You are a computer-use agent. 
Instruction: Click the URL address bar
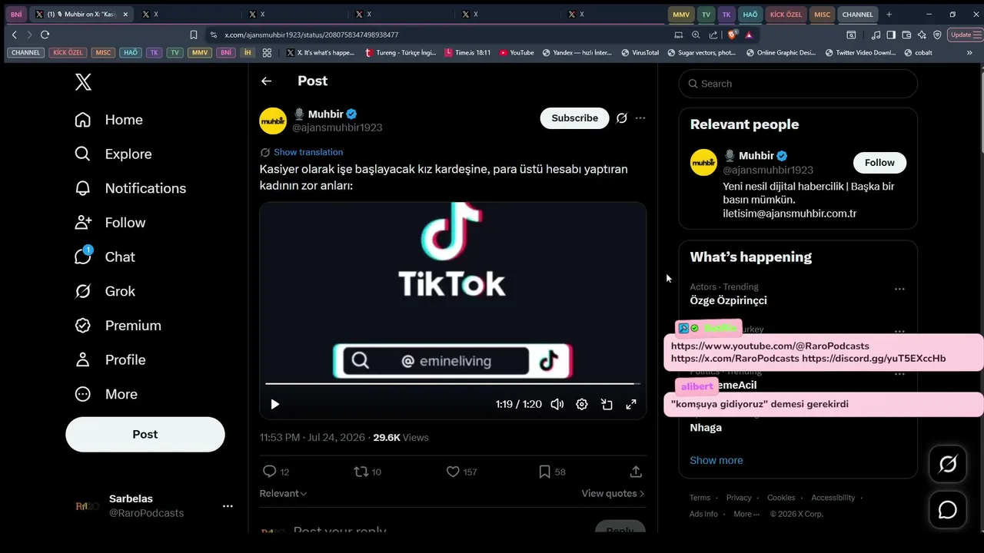[x=439, y=35]
